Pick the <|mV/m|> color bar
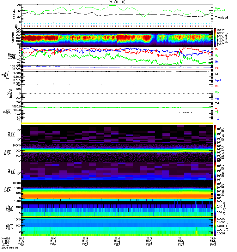The width and height of the screenshot is (237, 252). (215, 208)
